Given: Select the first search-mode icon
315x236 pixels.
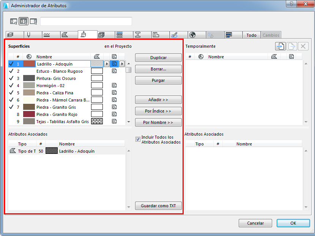Looking at the screenshot, I should (x=13, y=22).
